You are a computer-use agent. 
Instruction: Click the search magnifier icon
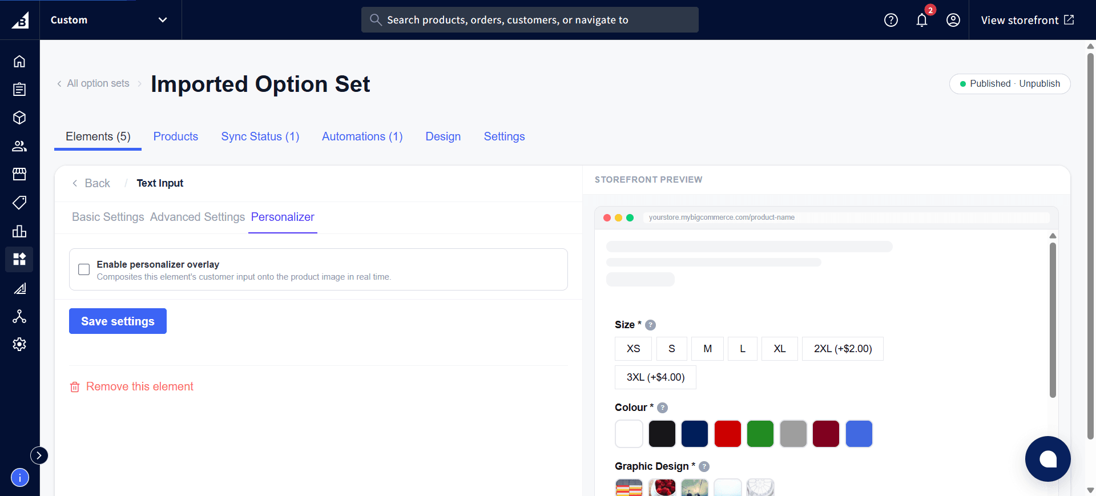[376, 20]
